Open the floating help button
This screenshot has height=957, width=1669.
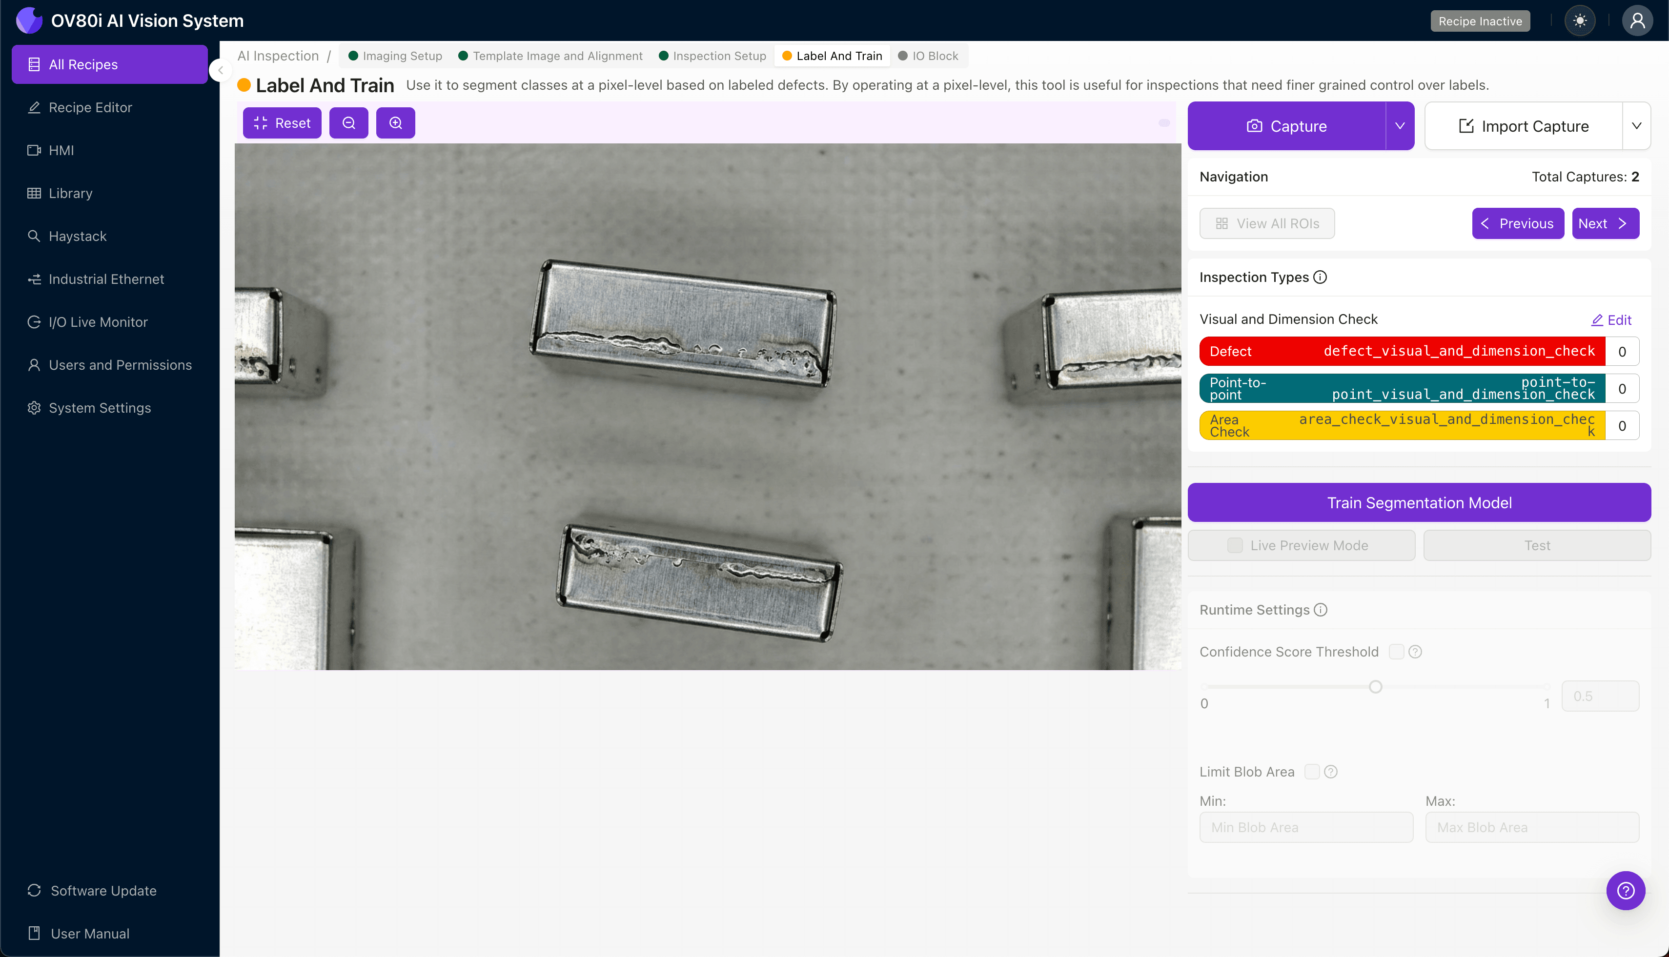pos(1625,890)
